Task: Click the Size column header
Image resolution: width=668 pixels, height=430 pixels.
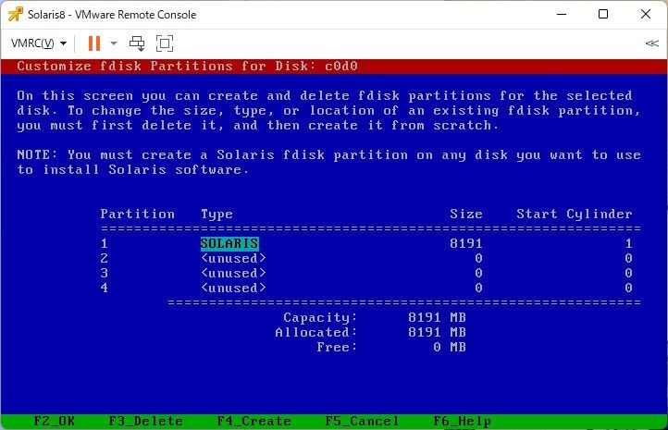Action: click(x=466, y=214)
